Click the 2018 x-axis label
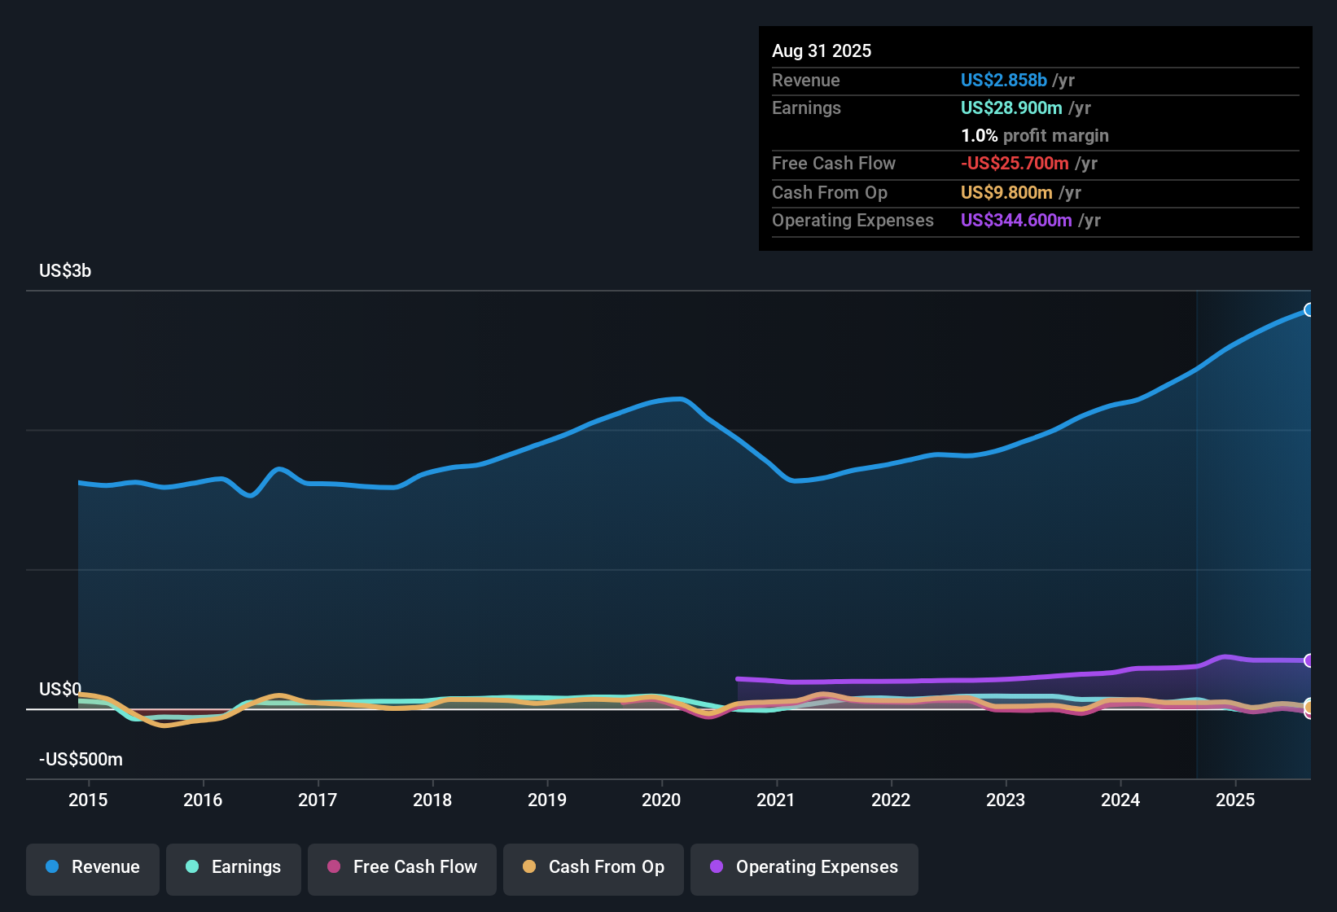This screenshot has width=1337, height=912. [432, 800]
